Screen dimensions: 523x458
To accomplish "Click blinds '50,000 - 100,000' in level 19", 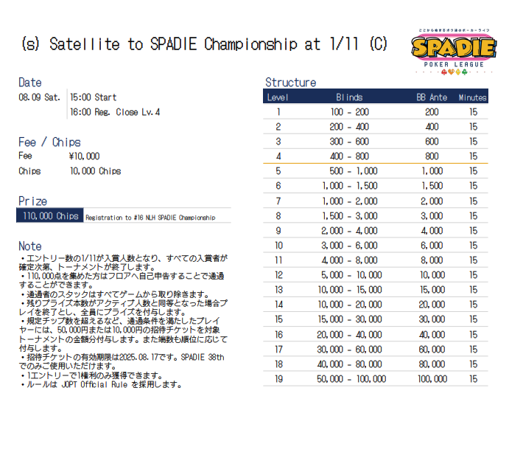I will (x=351, y=379).
